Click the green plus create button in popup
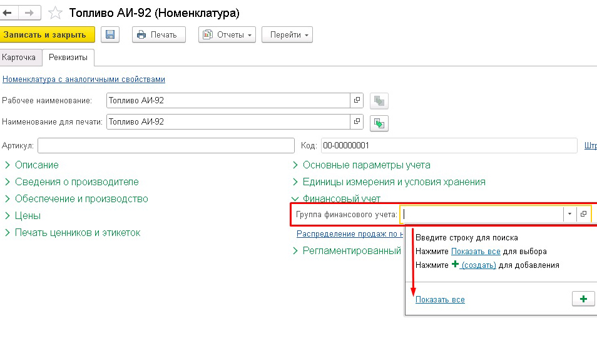597x338 pixels. coord(583,299)
